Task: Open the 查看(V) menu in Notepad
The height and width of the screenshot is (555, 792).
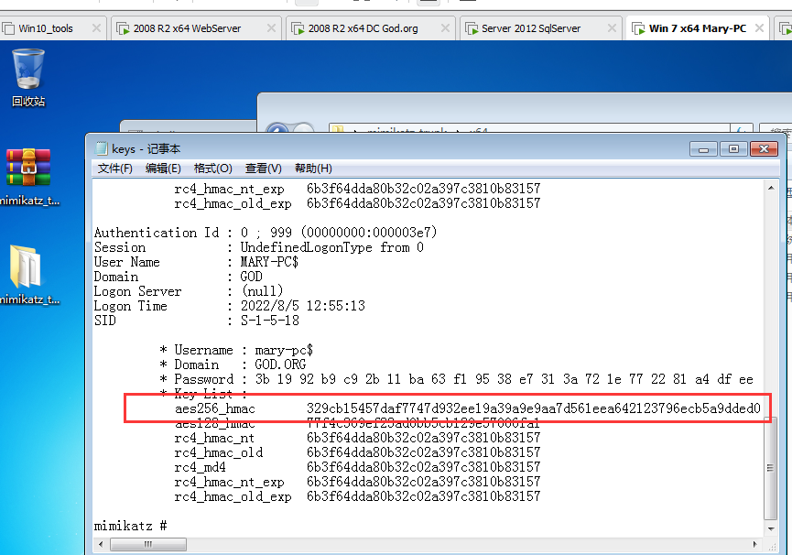Action: (x=263, y=169)
